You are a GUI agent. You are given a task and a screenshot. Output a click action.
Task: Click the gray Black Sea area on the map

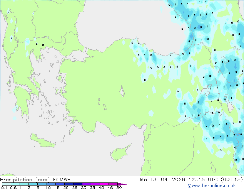pyautogui.click(x=123, y=19)
